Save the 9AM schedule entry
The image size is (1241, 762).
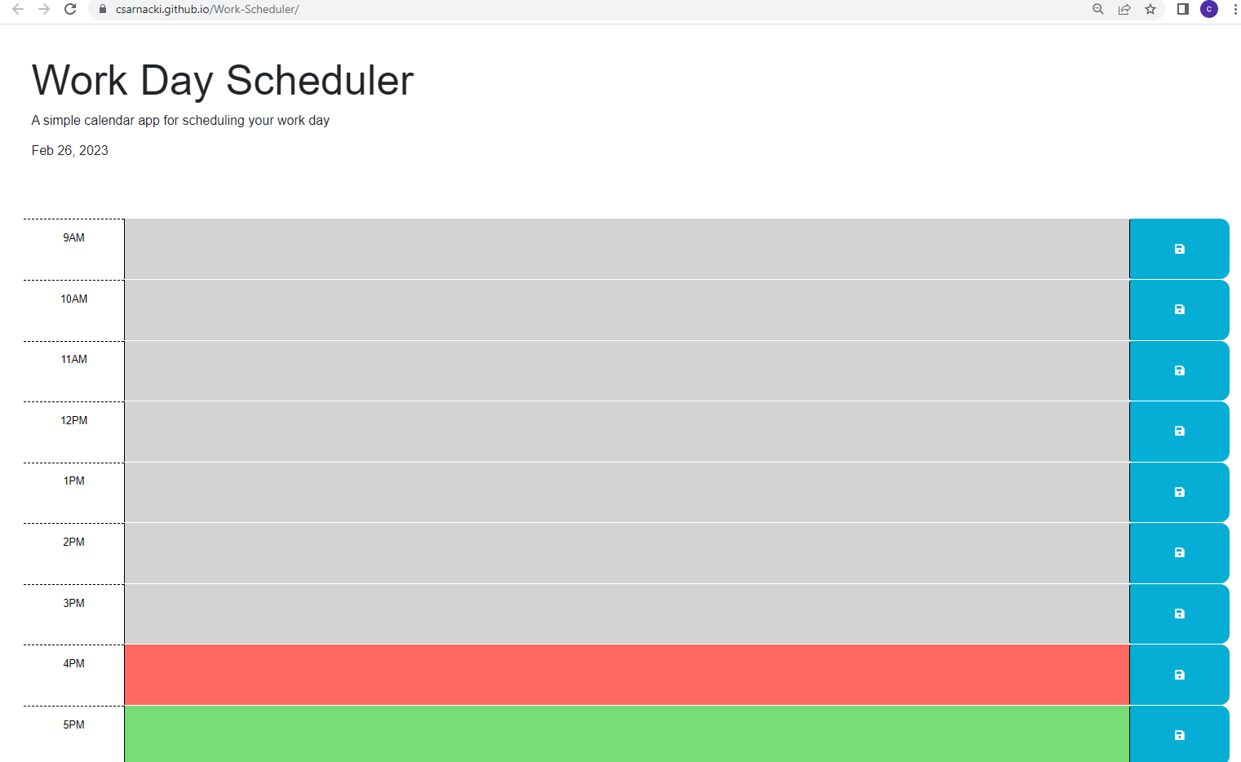coord(1178,248)
